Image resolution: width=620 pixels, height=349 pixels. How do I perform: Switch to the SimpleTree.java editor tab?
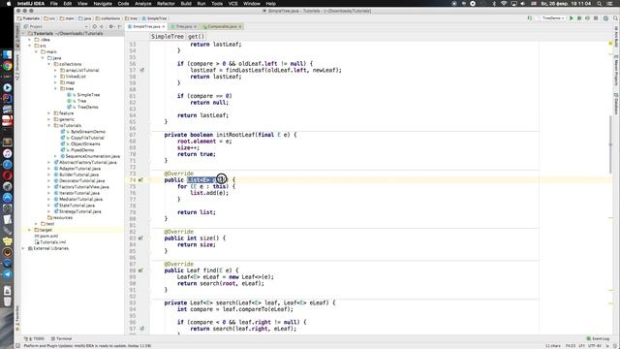click(x=146, y=26)
